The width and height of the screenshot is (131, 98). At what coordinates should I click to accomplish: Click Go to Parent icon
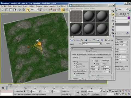pos(109,40)
